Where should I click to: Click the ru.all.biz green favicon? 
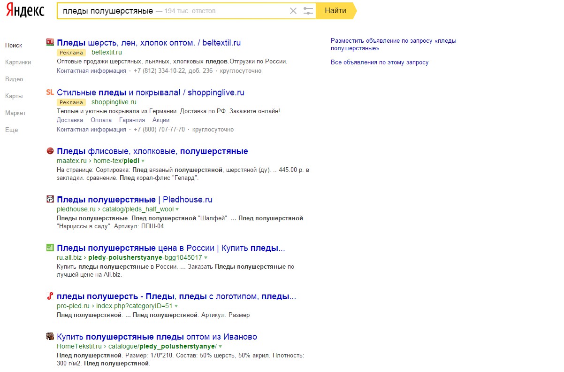[x=50, y=248]
